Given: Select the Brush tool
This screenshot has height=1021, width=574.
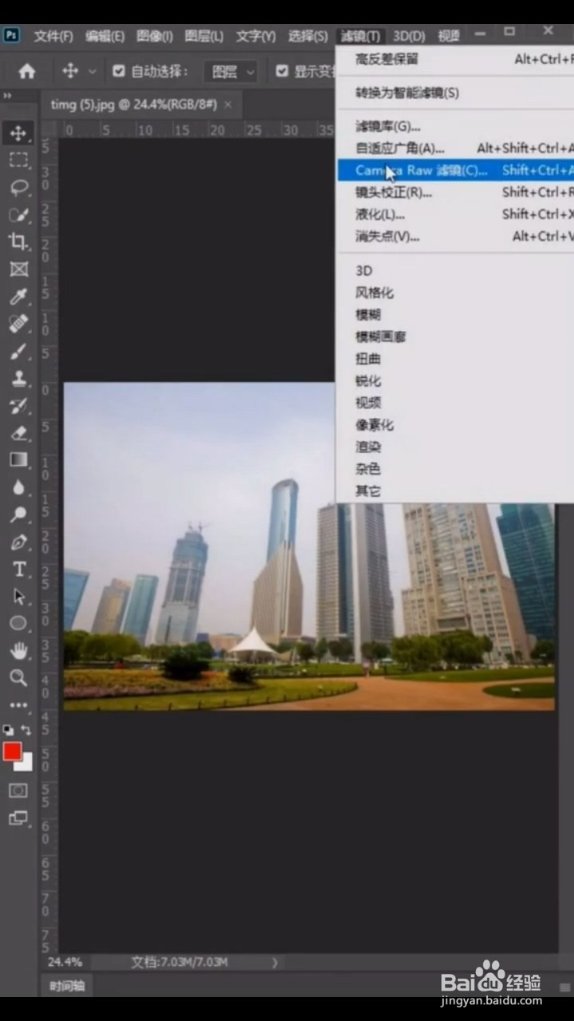Looking at the screenshot, I should click(x=18, y=351).
